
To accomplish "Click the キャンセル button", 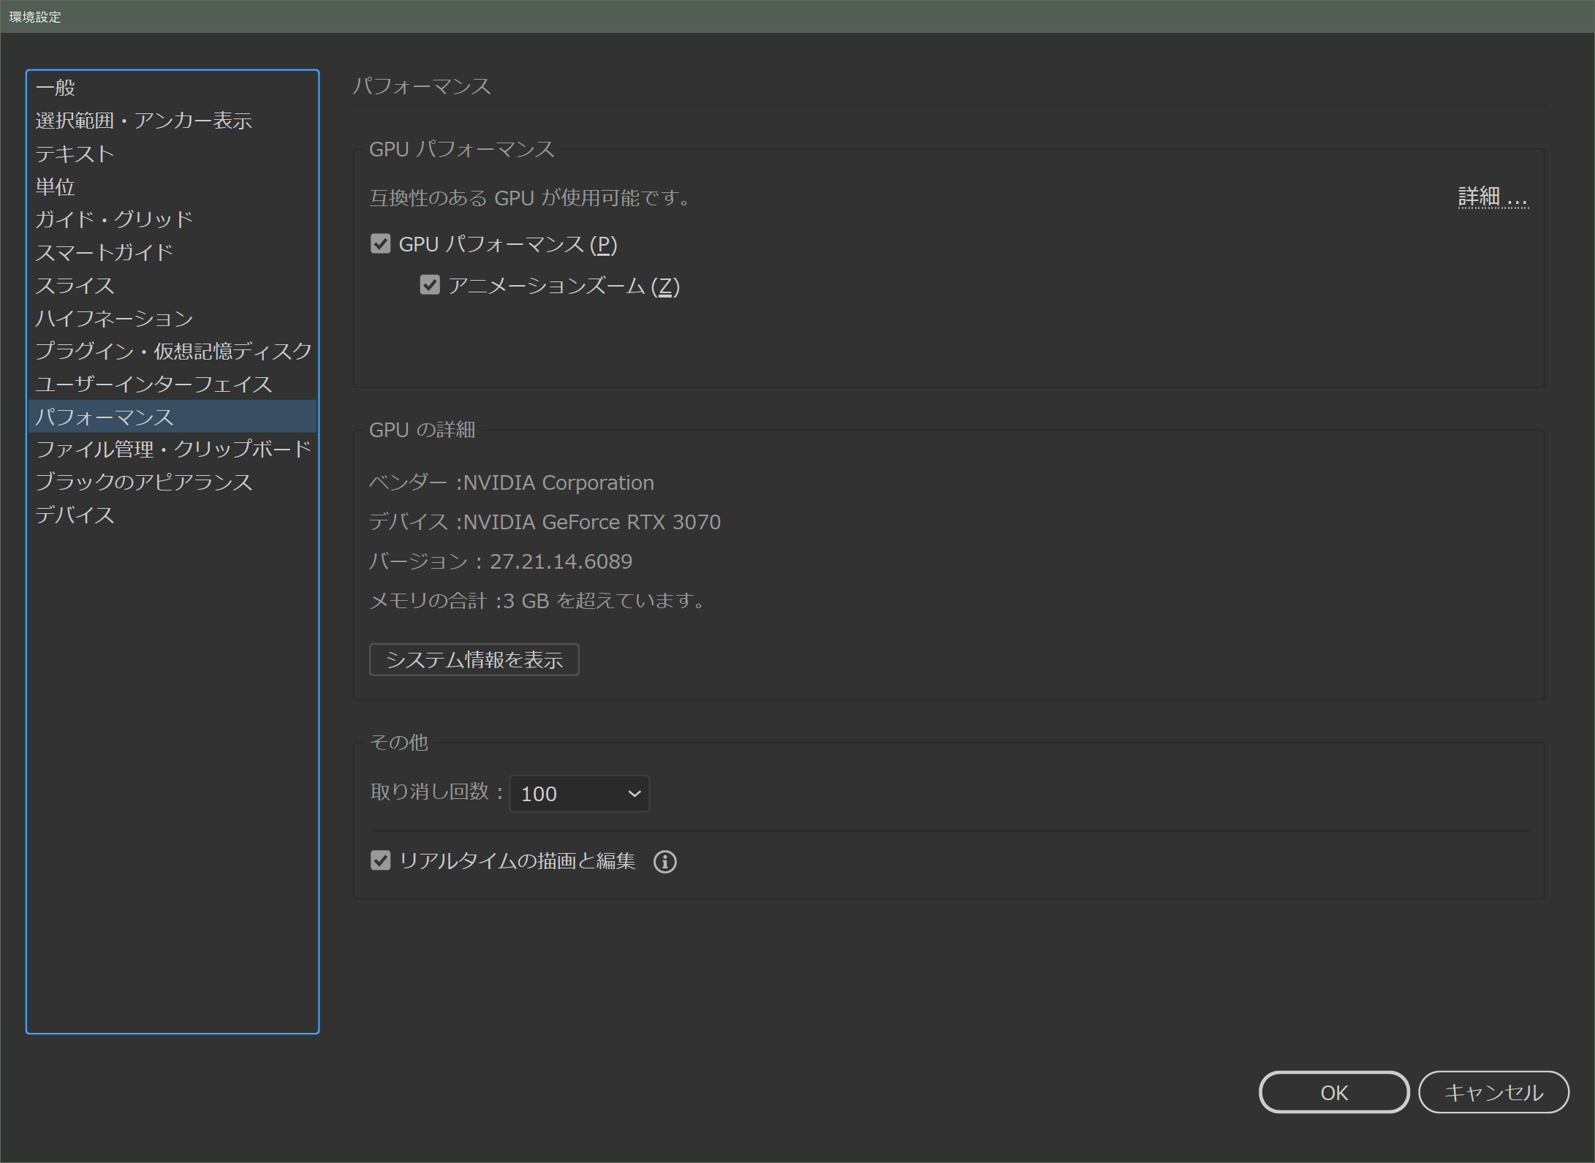I will pyautogui.click(x=1493, y=1092).
